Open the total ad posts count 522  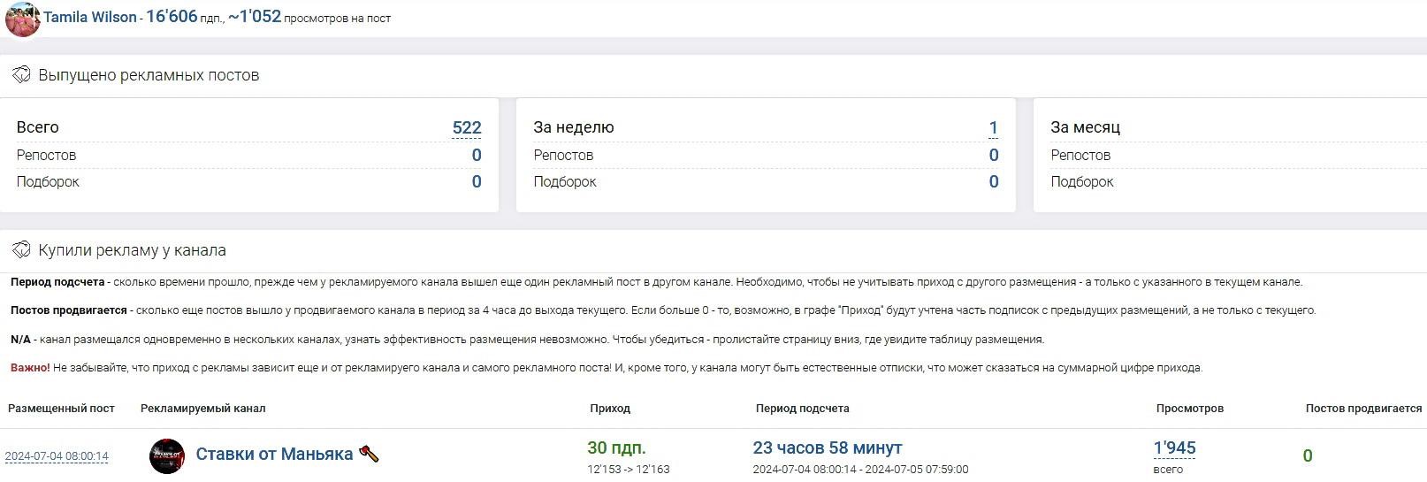pyautogui.click(x=467, y=127)
